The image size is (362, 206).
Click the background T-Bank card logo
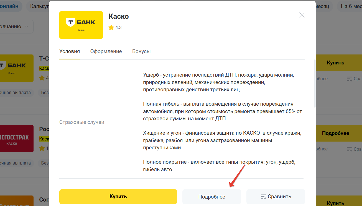tap(17, 68)
